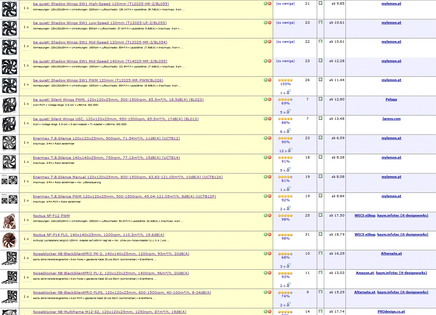Open Enermax T.B.Silence Manual UCTB12A product link

click(x=128, y=177)
